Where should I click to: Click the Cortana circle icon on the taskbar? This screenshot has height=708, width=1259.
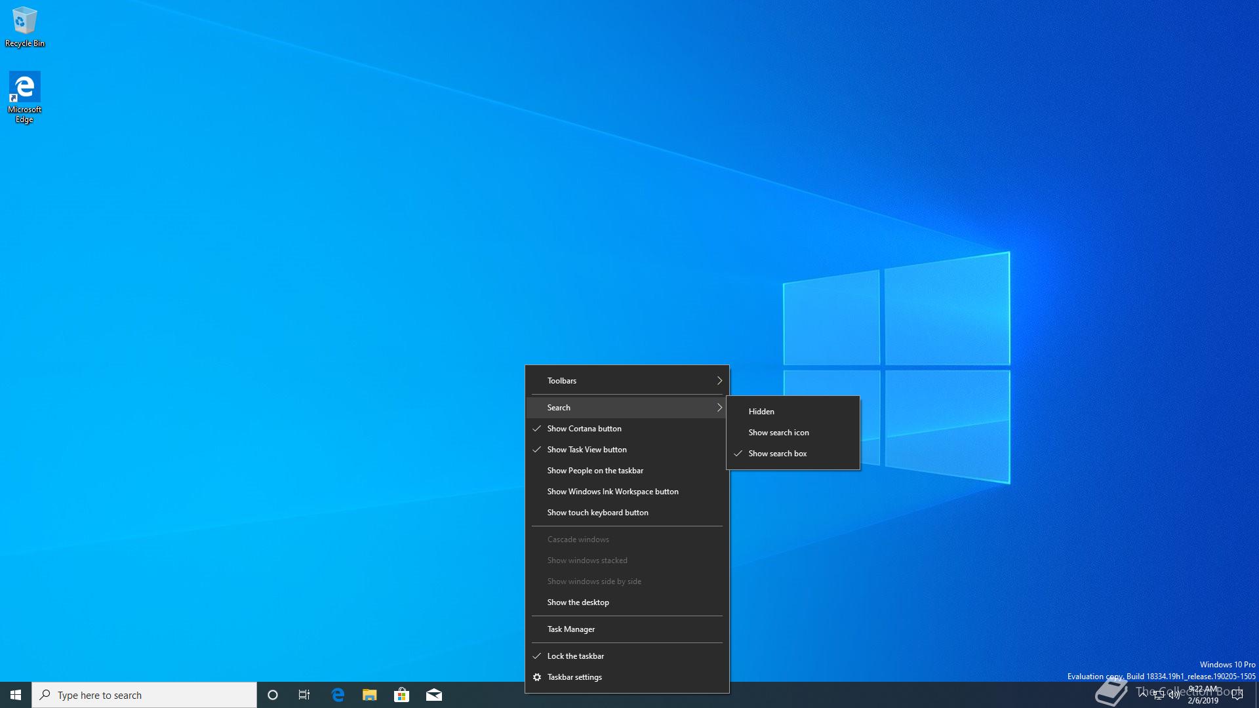coord(273,695)
